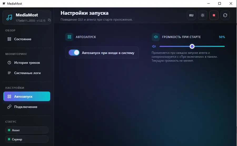Minimize the MediaMost window
The width and height of the screenshot is (237, 146).
[x=209, y=3]
